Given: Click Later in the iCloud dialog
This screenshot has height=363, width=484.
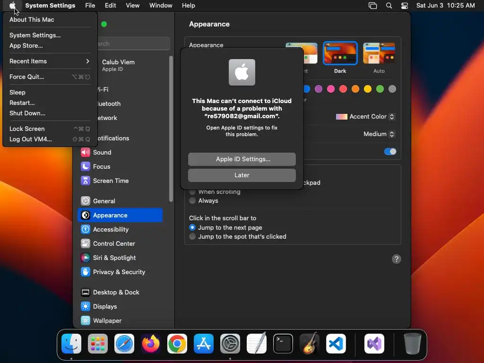Looking at the screenshot, I should (242, 175).
